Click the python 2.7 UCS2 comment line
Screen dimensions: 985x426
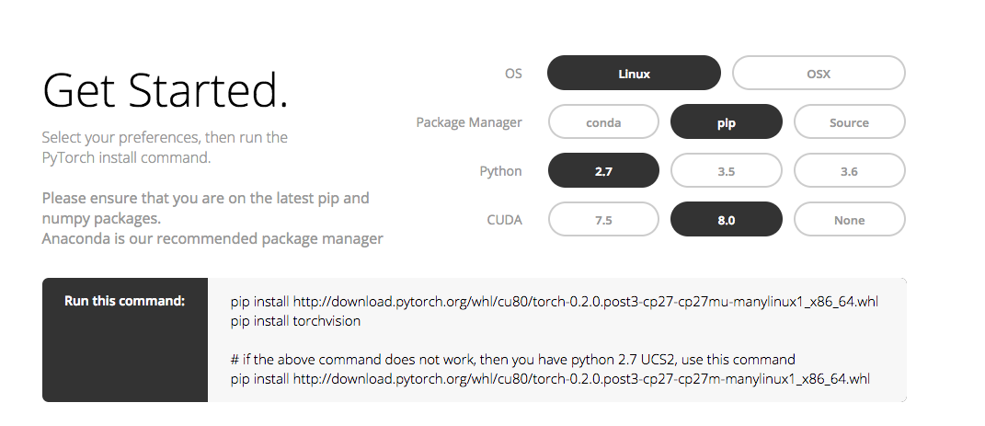coord(512,359)
